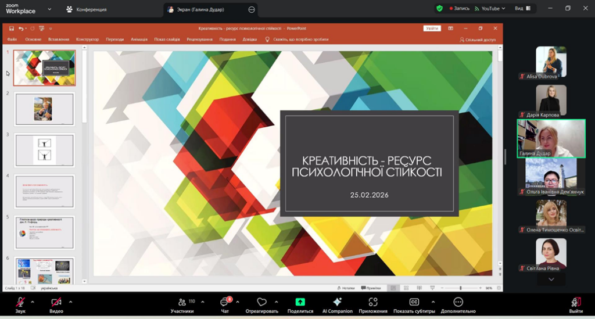The image size is (595, 319).
Task: Expand audio options arrow next to Звук
Action: [x=33, y=302]
